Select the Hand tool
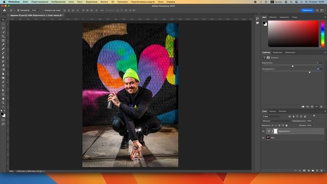Viewport: 327px width, 184px height. coord(3,99)
